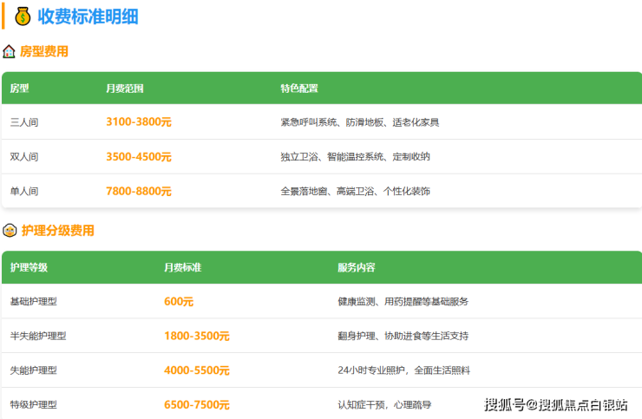The height and width of the screenshot is (419, 642).
Task: Select the 单人间 row label
Action: click(x=24, y=191)
